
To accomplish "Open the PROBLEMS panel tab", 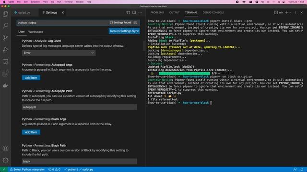I will tap(157, 12).
